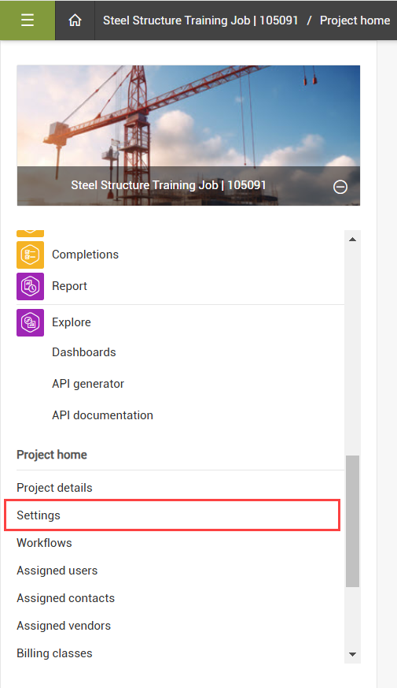Click partially visible yellow icon above Completions
This screenshot has height=688, width=397.
tap(30, 233)
